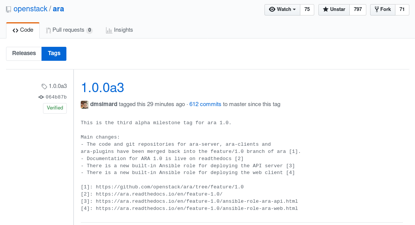Click the Verified signature badge
This screenshot has height=225, width=415.
tap(55, 108)
